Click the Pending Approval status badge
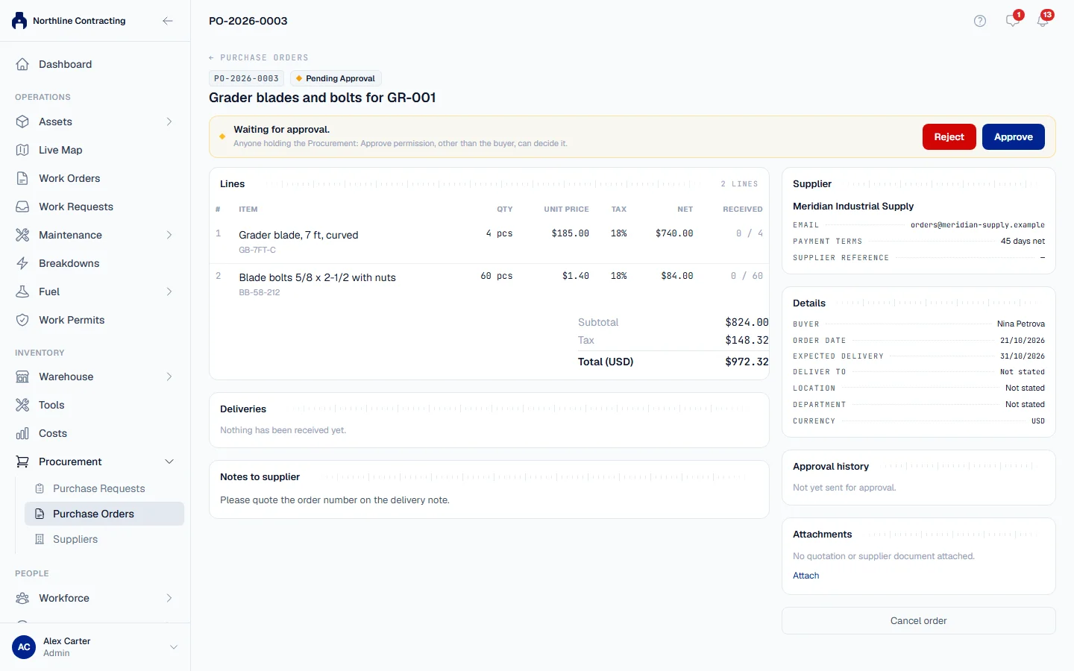The image size is (1074, 671). 336,78
